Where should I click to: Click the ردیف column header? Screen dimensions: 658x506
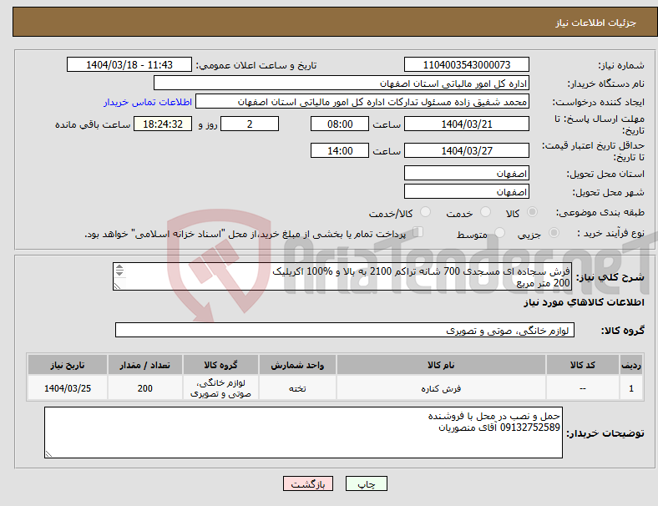(x=630, y=365)
